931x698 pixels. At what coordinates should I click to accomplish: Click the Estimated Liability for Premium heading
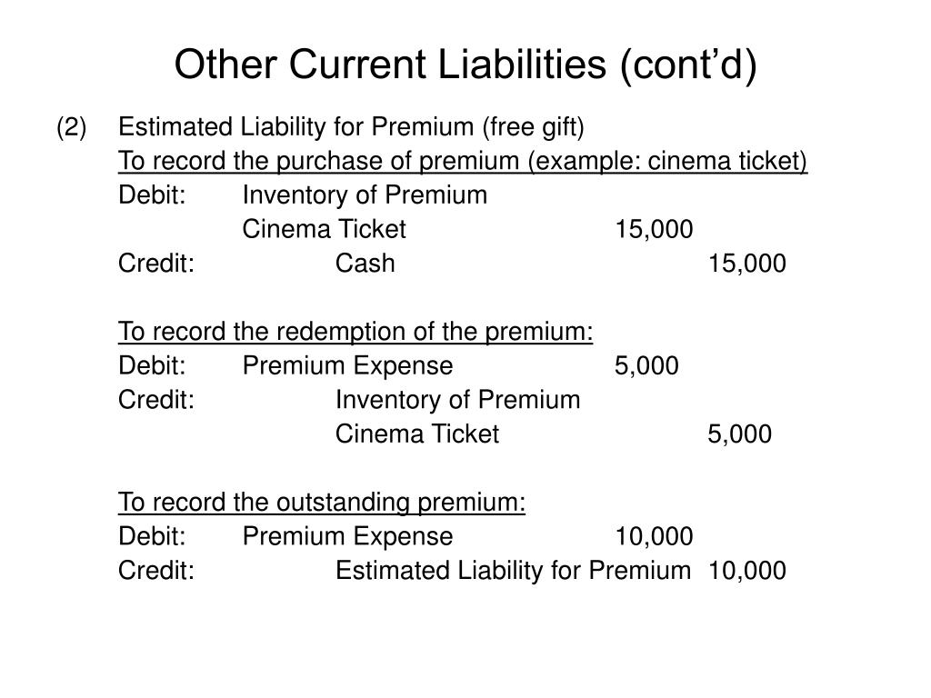(351, 127)
